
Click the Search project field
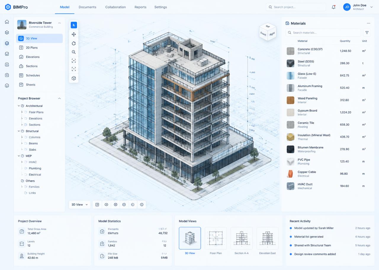(x=296, y=7)
